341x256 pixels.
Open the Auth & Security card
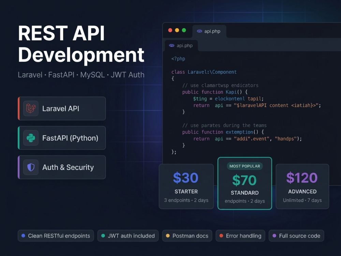pyautogui.click(x=62, y=167)
